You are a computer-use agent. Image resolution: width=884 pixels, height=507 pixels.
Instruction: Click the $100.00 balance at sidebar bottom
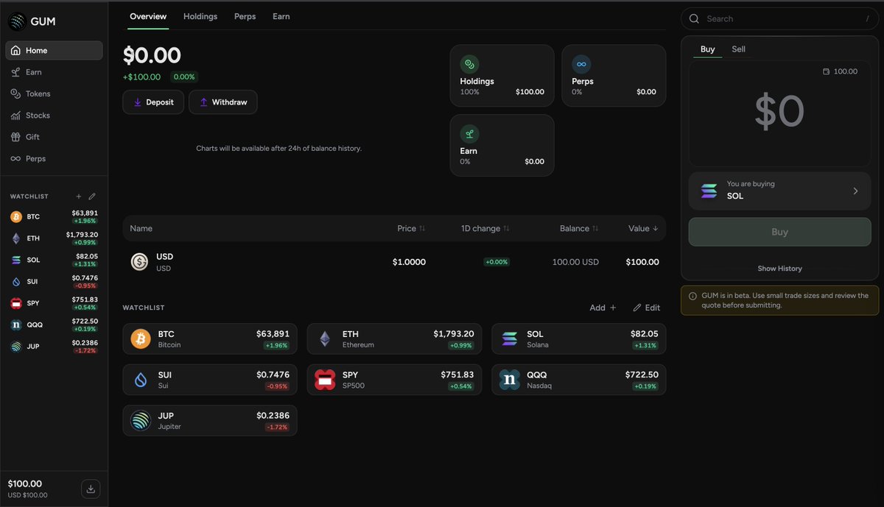[25, 483]
